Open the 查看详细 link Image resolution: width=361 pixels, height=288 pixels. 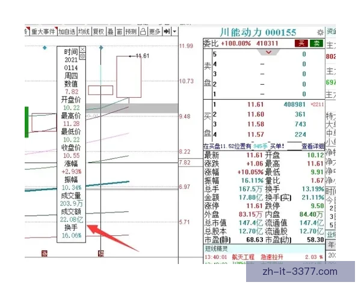313,146
